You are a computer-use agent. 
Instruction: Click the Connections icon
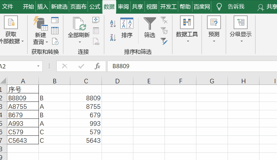pyautogui.click(x=96, y=20)
